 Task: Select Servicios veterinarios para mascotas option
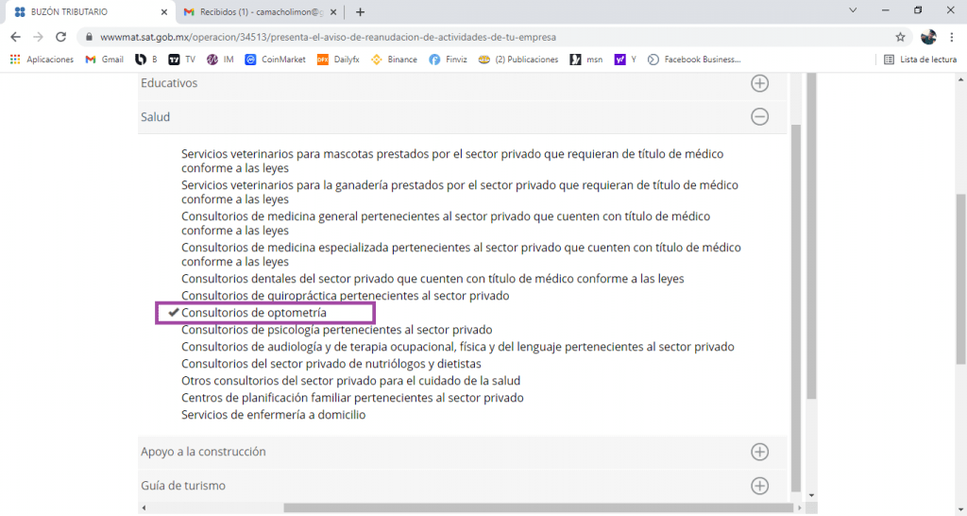(x=452, y=161)
